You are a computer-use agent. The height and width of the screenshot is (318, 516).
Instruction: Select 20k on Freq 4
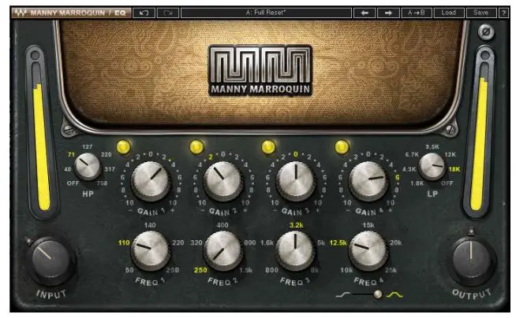click(x=395, y=243)
